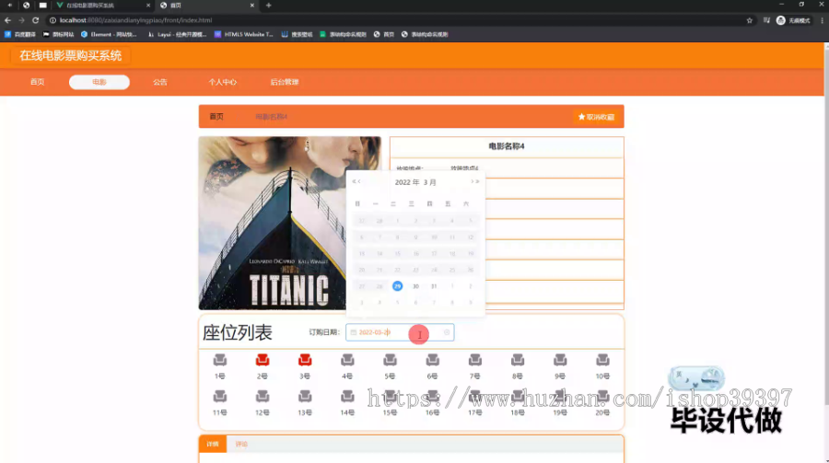This screenshot has height=463, width=829.
Task: Open a new browser tab
Action: [x=269, y=6]
